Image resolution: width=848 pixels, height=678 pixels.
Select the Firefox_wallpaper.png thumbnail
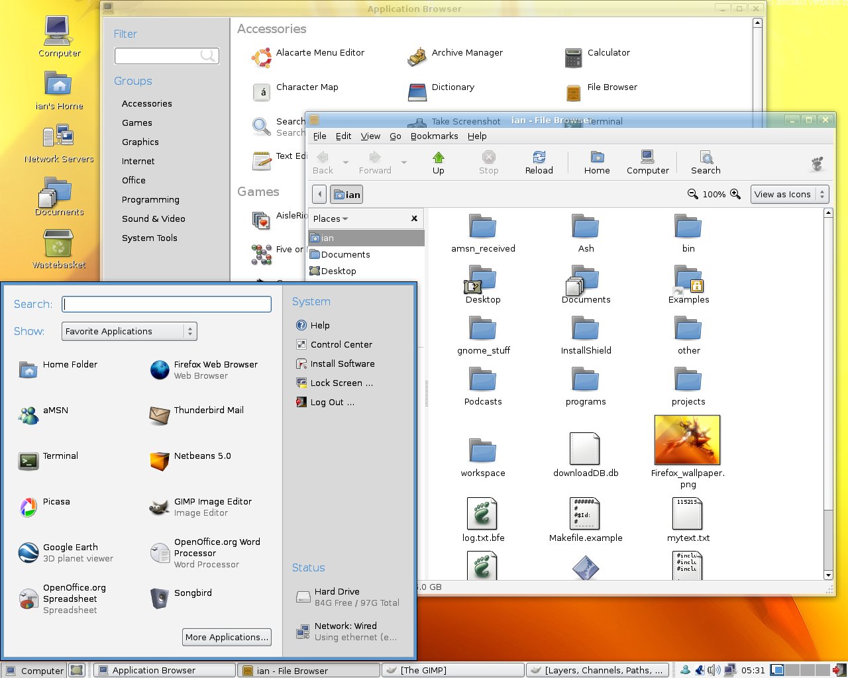[x=687, y=440]
